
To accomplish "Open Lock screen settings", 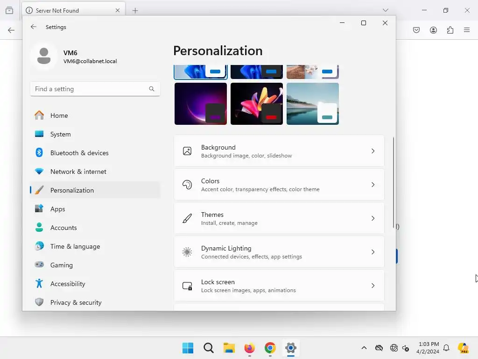I will (279, 286).
